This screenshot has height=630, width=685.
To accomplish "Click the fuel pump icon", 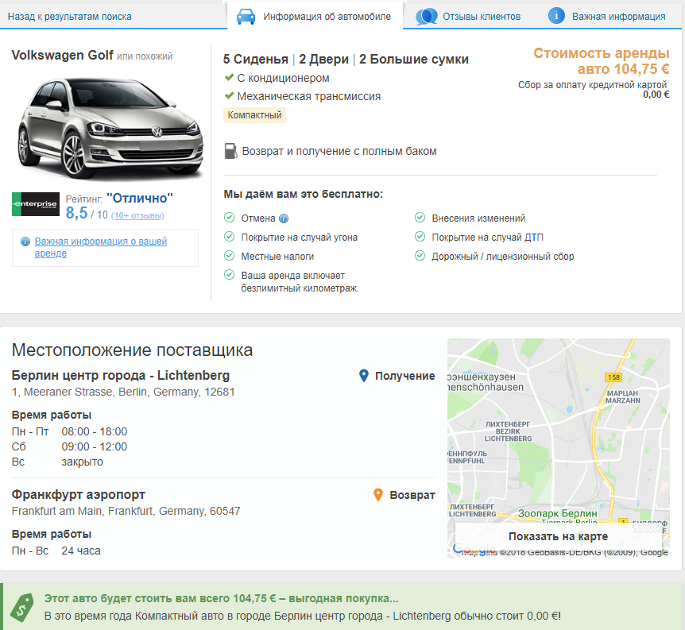I will click(x=230, y=151).
